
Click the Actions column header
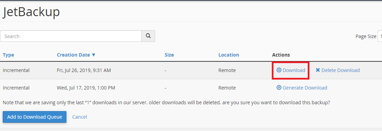281,55
